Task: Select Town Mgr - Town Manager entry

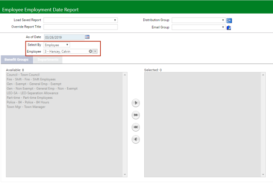Action: (x=26, y=107)
